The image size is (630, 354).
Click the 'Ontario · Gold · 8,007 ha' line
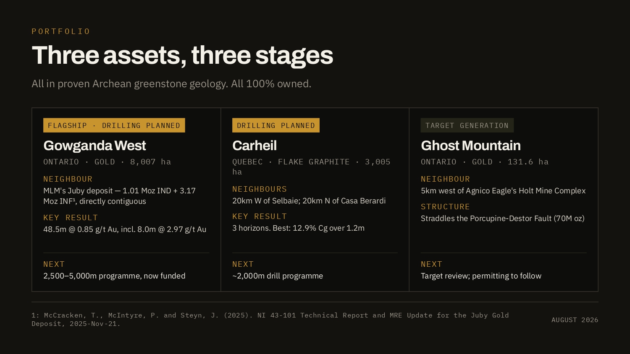click(107, 162)
